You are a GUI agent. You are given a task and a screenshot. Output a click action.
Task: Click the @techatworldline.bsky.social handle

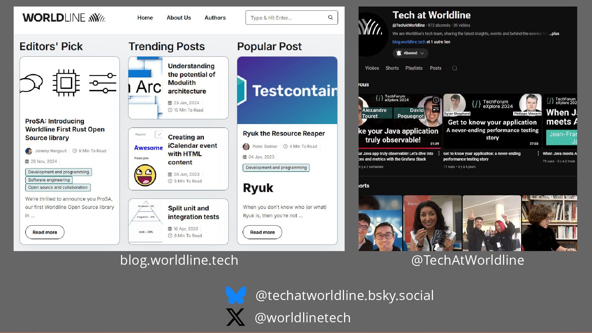[345, 295]
